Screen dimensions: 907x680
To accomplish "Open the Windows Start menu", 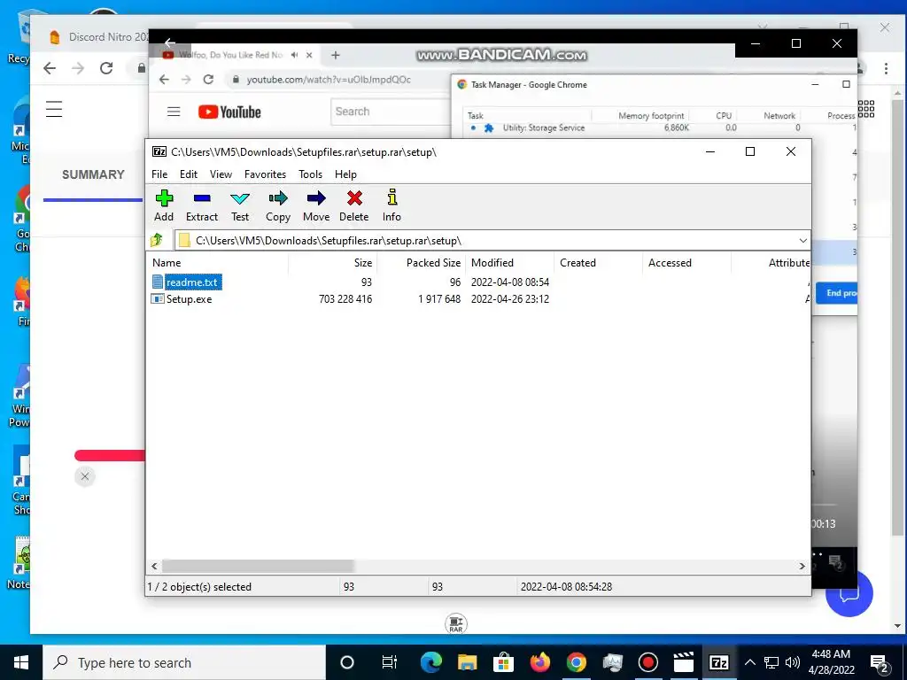I will click(21, 662).
